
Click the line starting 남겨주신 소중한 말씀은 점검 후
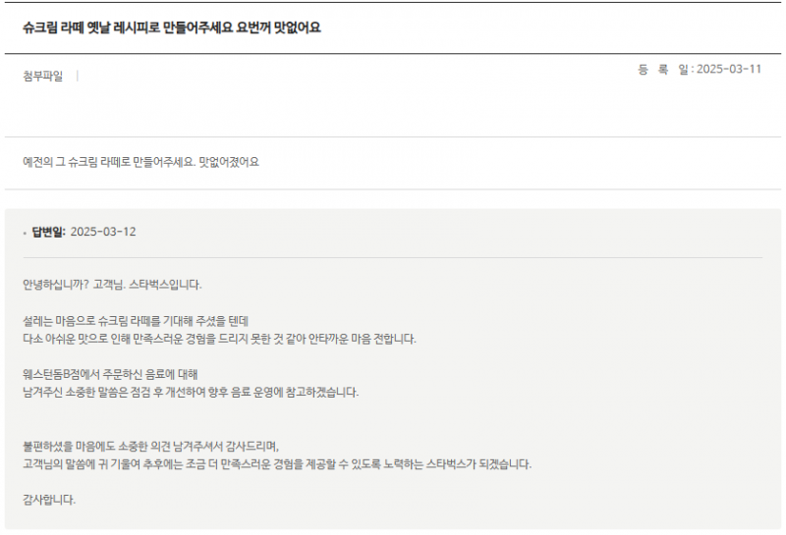click(x=191, y=393)
